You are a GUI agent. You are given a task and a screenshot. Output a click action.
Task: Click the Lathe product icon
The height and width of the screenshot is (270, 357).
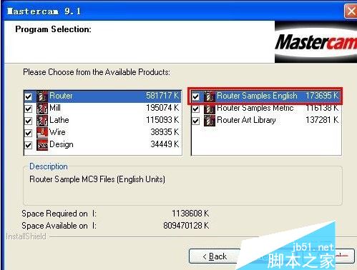[42, 121]
